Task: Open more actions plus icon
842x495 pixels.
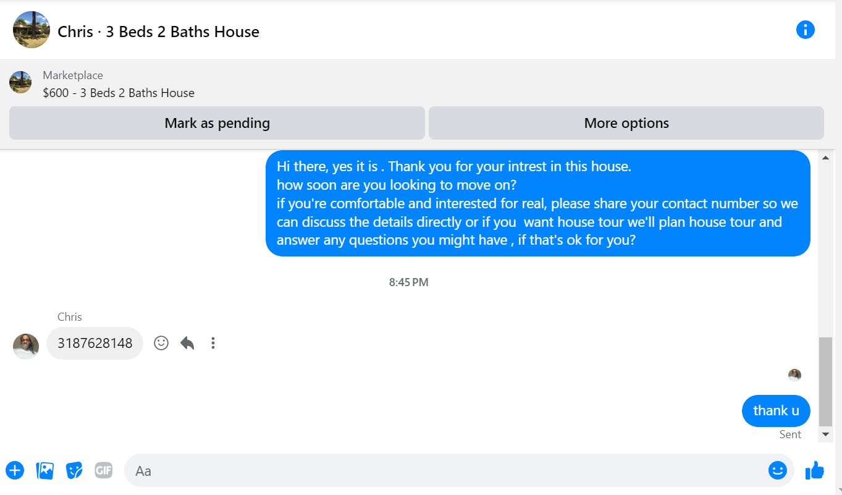Action: (x=15, y=471)
